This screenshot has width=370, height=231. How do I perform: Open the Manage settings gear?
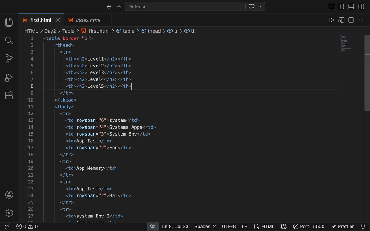9,213
